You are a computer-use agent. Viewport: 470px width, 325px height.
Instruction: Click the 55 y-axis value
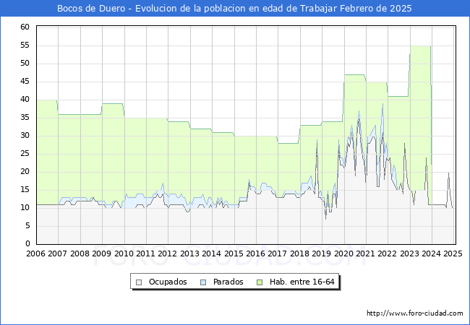[25, 45]
